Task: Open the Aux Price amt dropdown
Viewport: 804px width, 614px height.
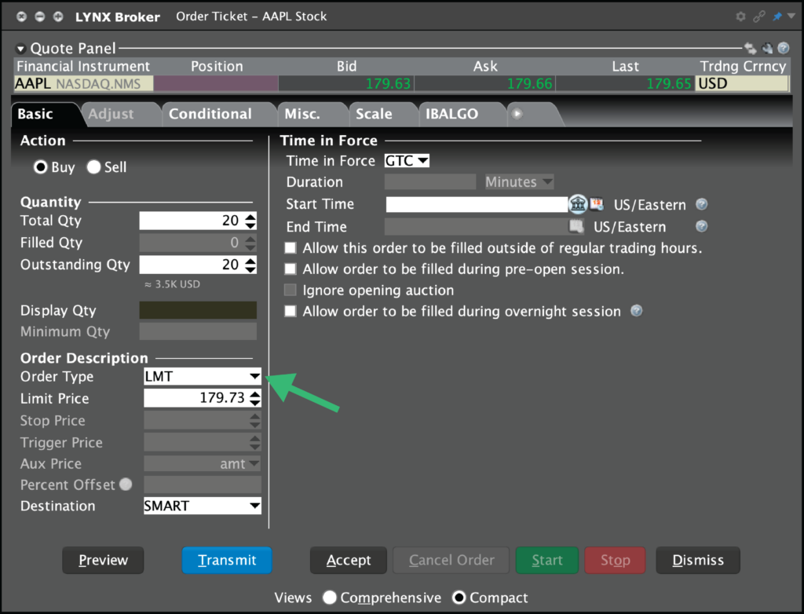Action: tap(203, 464)
